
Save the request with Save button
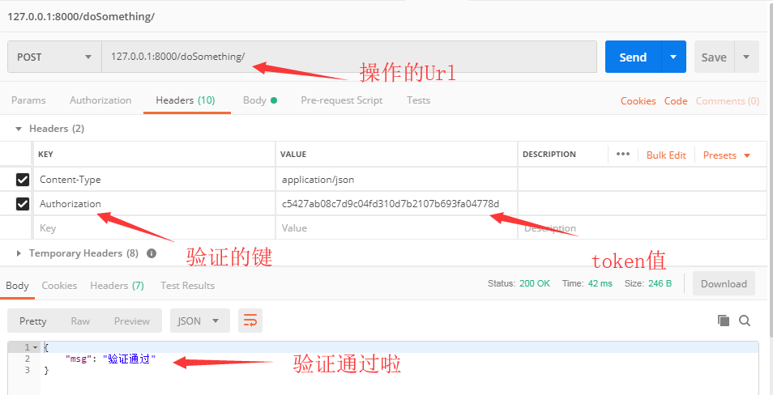[x=714, y=57]
